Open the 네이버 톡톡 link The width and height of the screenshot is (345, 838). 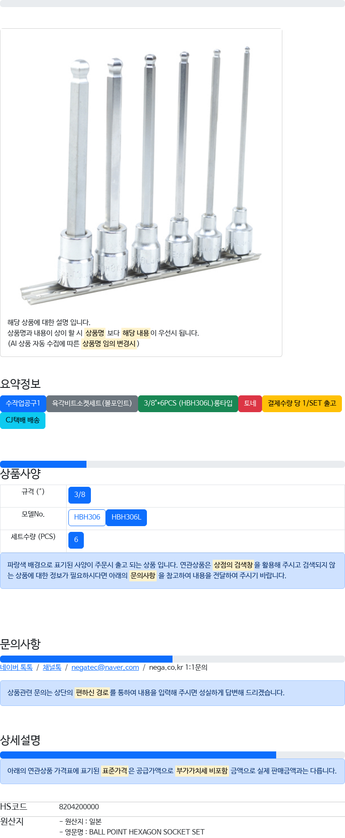tap(16, 667)
